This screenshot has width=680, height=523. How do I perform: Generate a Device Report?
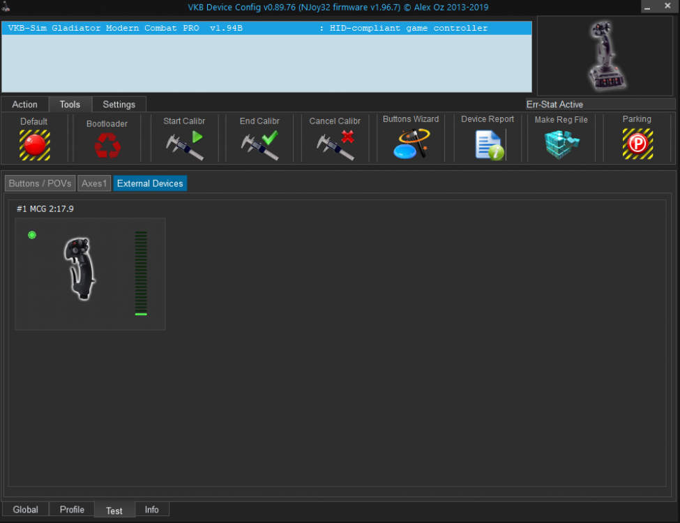click(488, 144)
